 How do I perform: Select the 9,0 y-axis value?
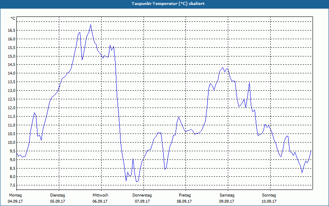[x=12, y=159]
